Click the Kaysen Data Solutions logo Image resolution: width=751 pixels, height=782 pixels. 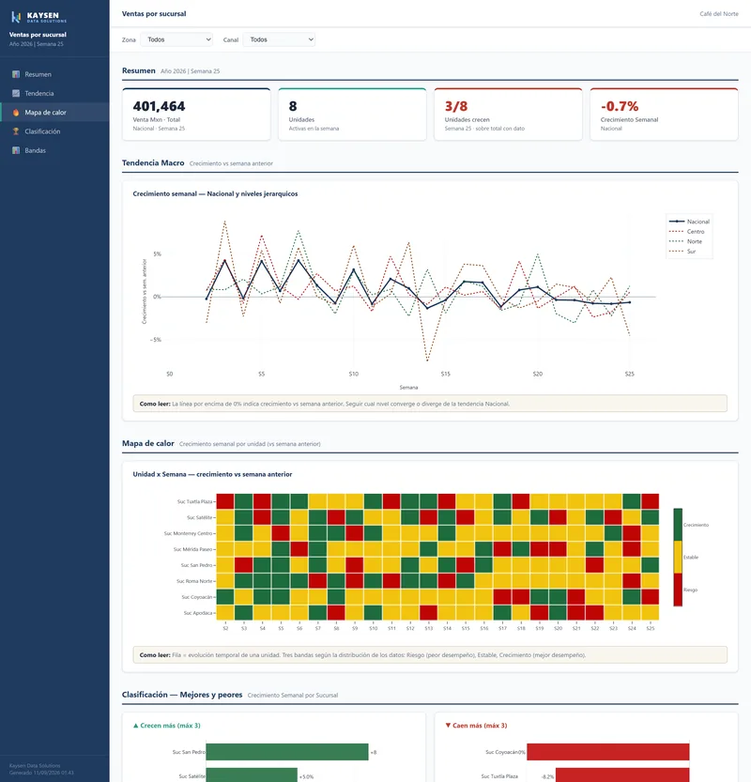coord(38,17)
